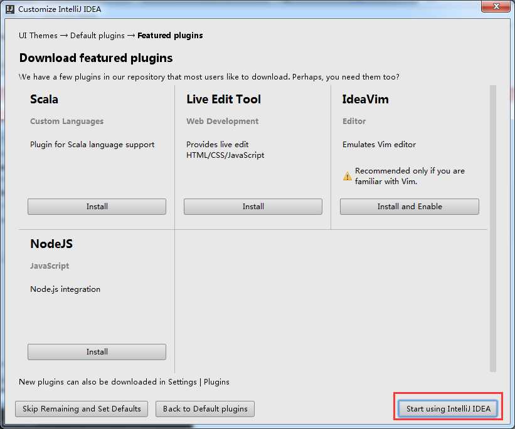The width and height of the screenshot is (515, 429).
Task: Click Start using IntelliJ IDEA
Action: (x=448, y=409)
